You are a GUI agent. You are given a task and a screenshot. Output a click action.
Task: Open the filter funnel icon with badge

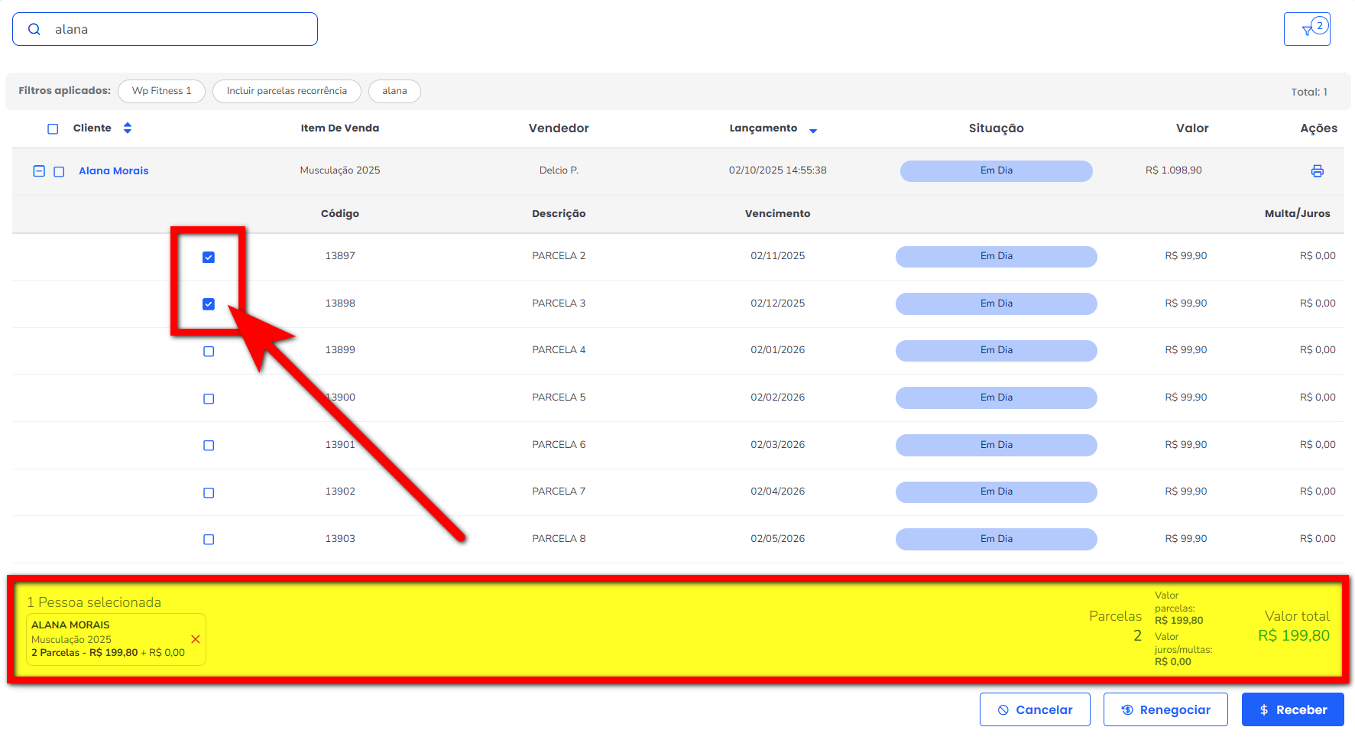pyautogui.click(x=1307, y=30)
